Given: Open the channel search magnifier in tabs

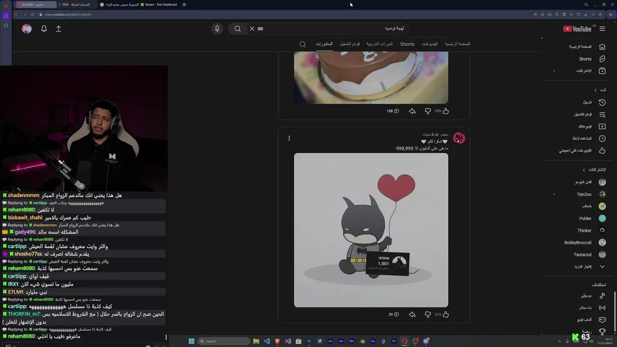Looking at the screenshot, I should tap(303, 44).
